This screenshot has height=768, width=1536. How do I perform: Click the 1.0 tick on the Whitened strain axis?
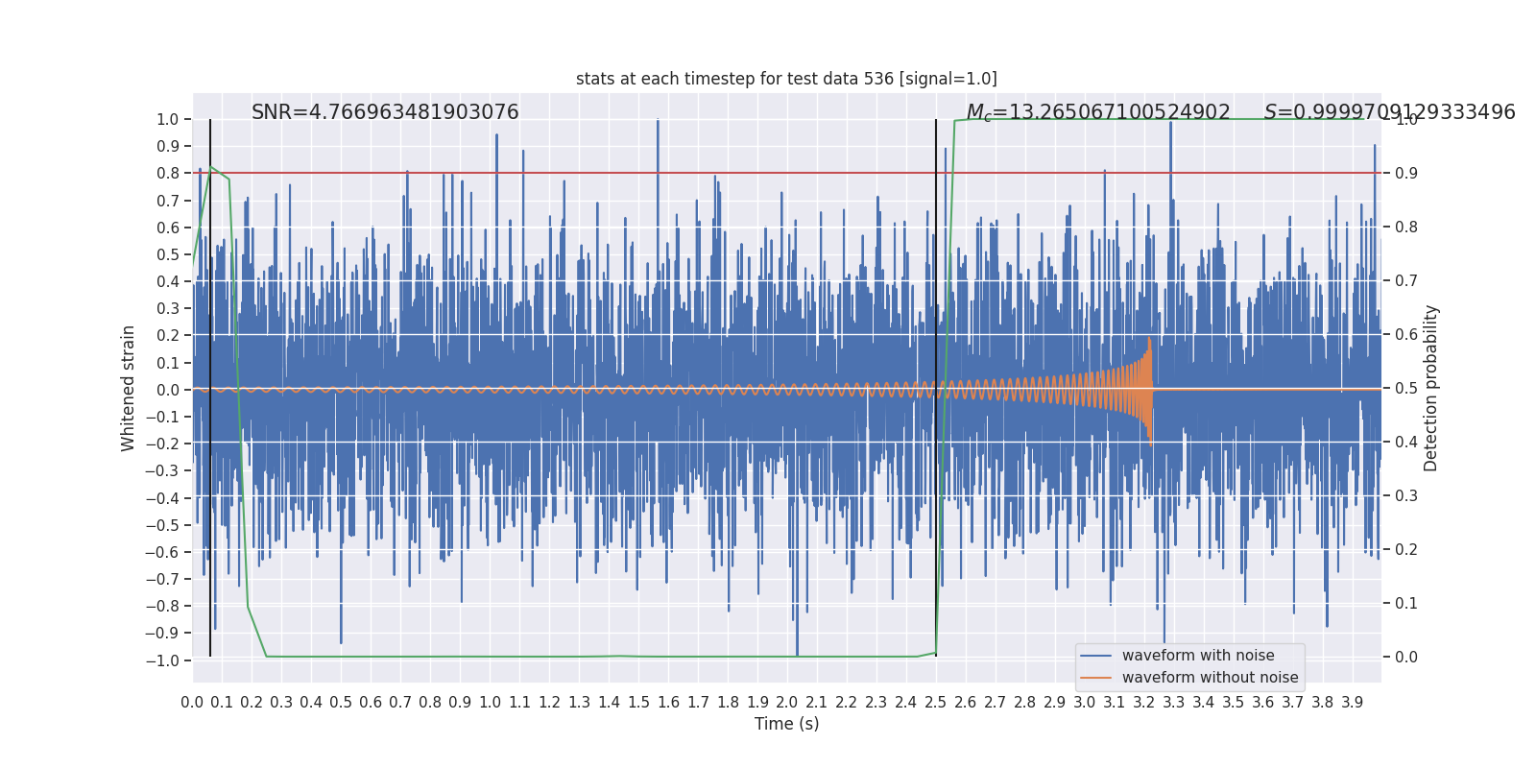point(168,120)
